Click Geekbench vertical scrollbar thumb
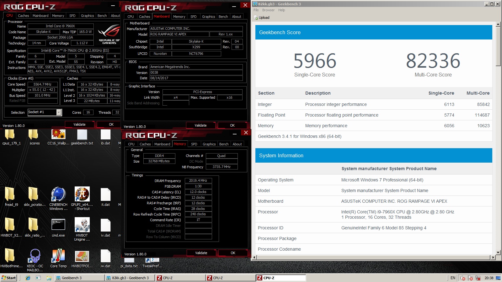This screenshot has width=502, height=282. coord(498,46)
